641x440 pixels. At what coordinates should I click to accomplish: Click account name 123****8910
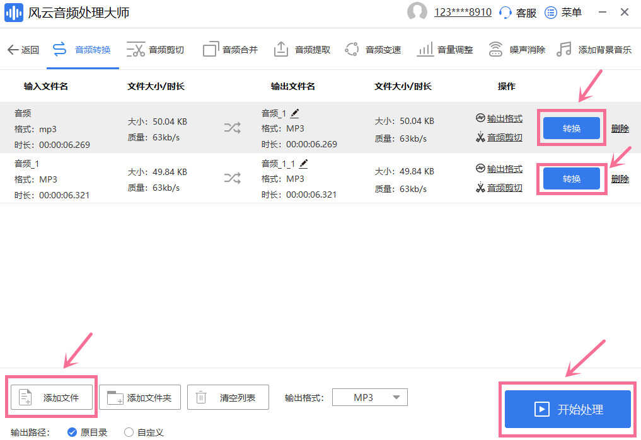pos(463,12)
